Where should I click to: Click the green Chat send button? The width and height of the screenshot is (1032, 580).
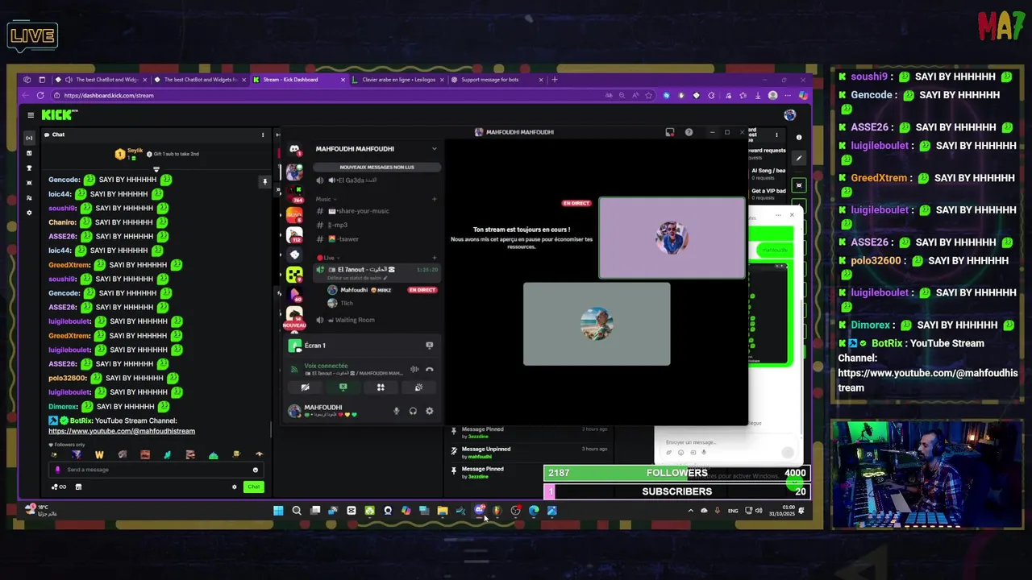[254, 487]
